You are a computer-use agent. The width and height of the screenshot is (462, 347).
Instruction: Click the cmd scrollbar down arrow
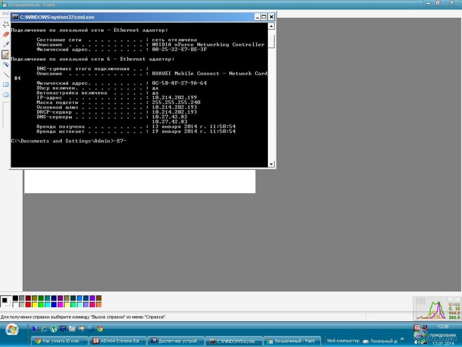[x=271, y=164]
